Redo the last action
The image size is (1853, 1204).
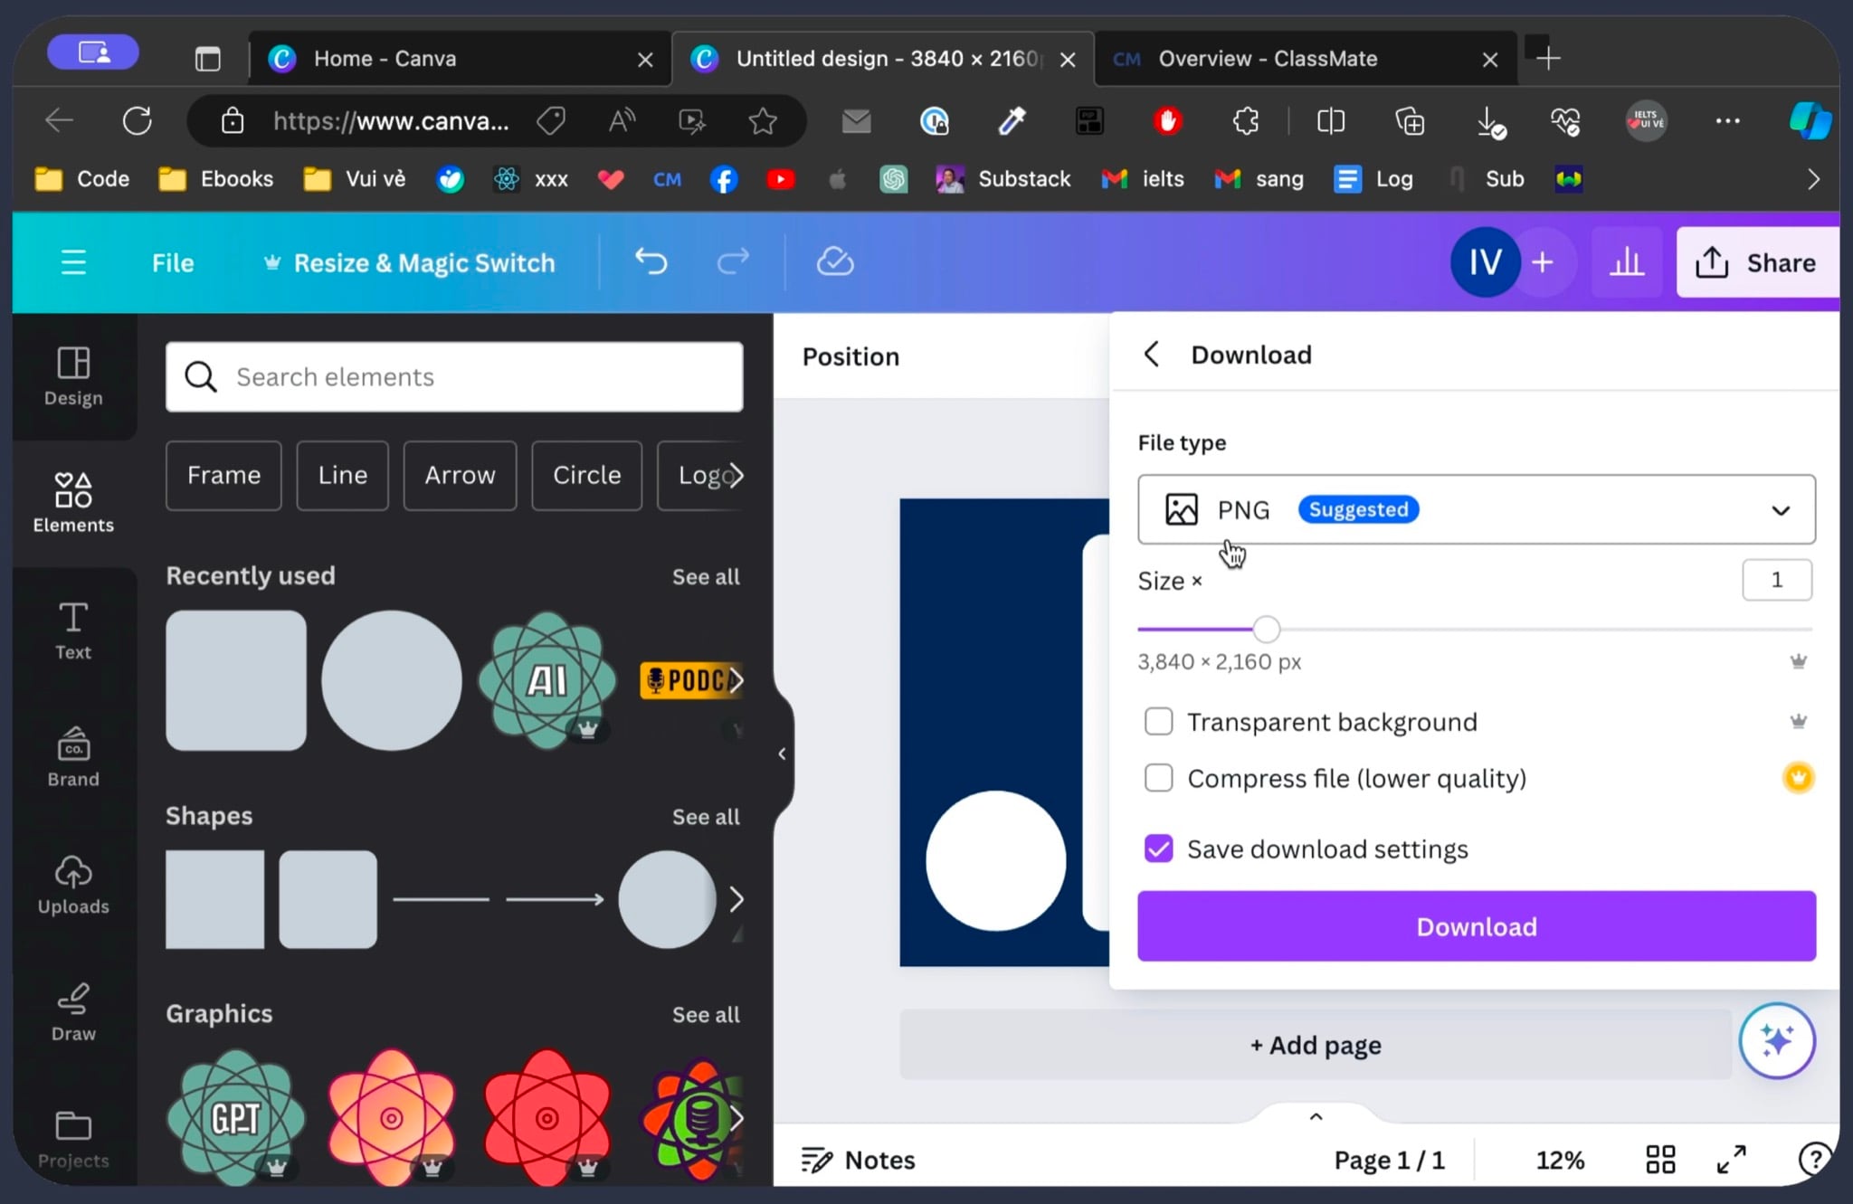click(733, 262)
